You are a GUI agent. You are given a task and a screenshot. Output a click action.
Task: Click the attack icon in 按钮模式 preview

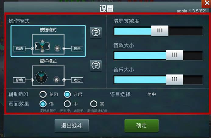(57, 49)
